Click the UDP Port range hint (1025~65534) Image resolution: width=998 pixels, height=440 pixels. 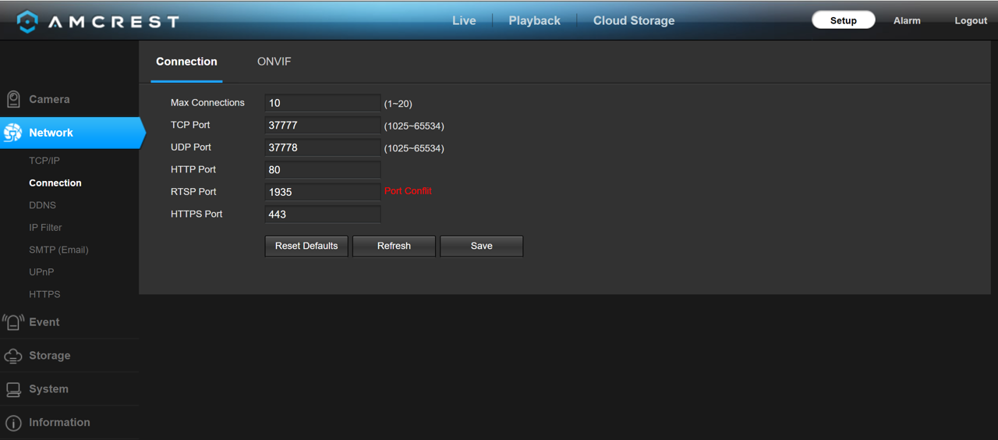pyautogui.click(x=414, y=148)
